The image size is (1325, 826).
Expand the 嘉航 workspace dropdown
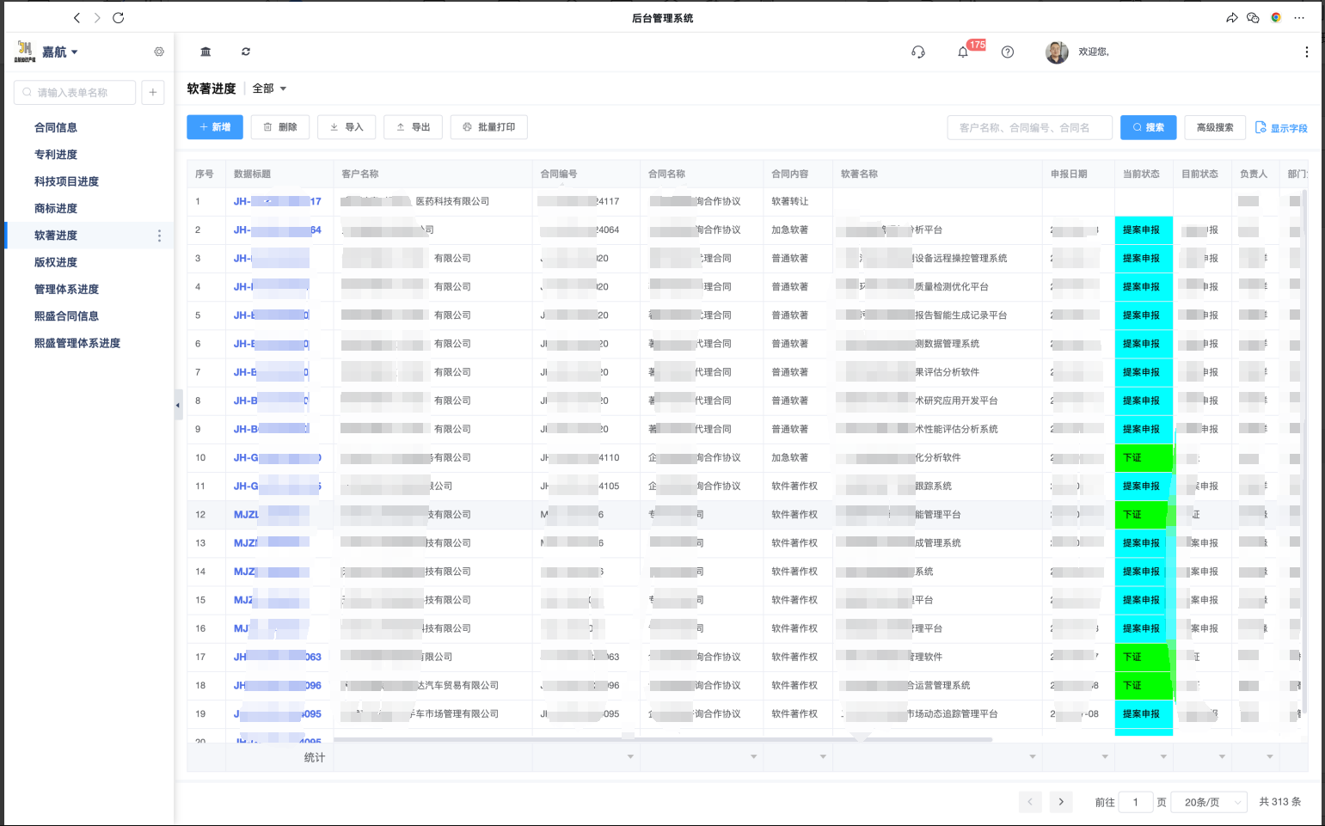tap(60, 52)
